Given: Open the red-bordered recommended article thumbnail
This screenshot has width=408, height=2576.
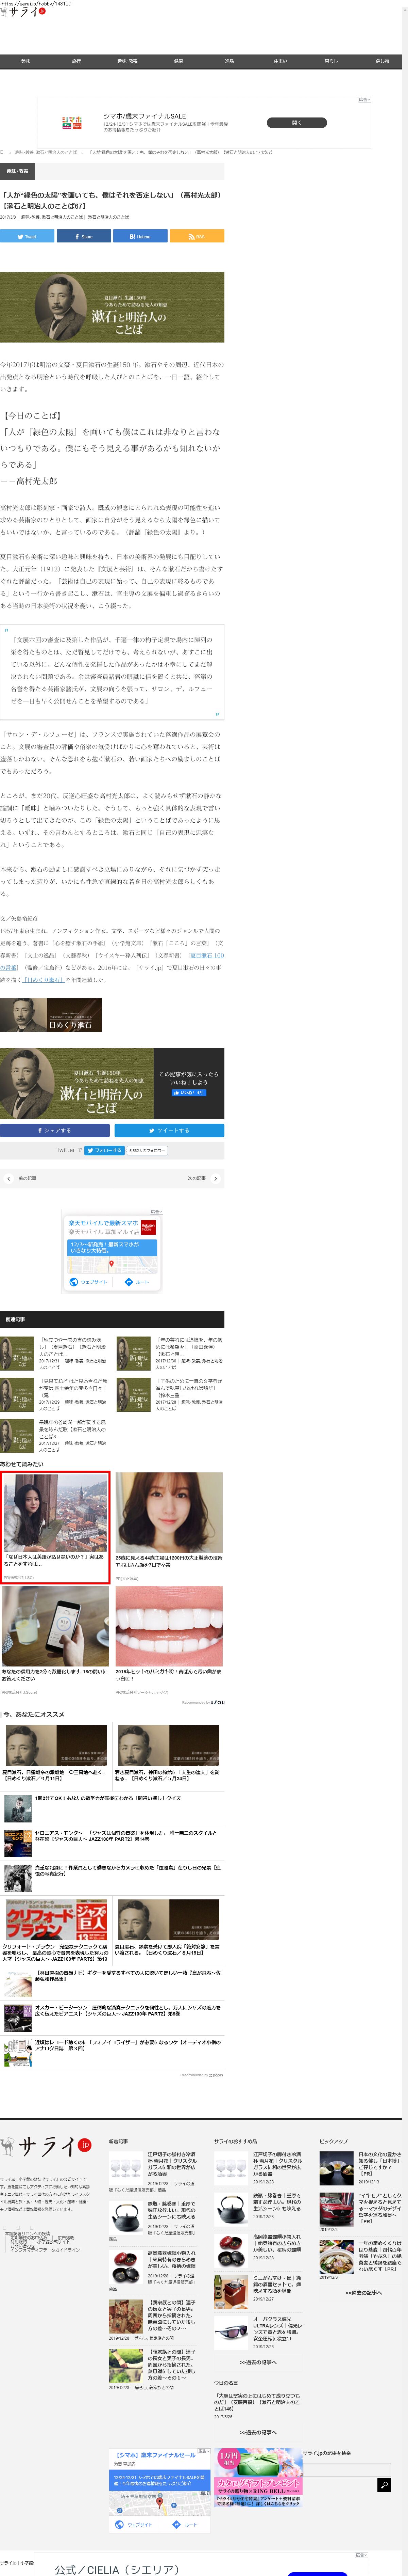Looking at the screenshot, I should click(55, 1526).
